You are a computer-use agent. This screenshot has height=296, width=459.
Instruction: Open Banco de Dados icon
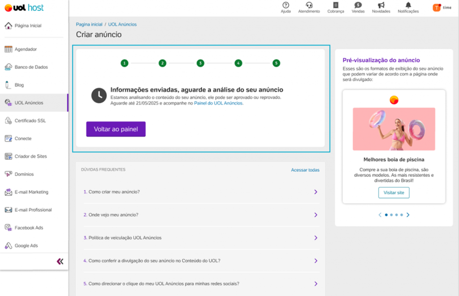click(x=8, y=67)
